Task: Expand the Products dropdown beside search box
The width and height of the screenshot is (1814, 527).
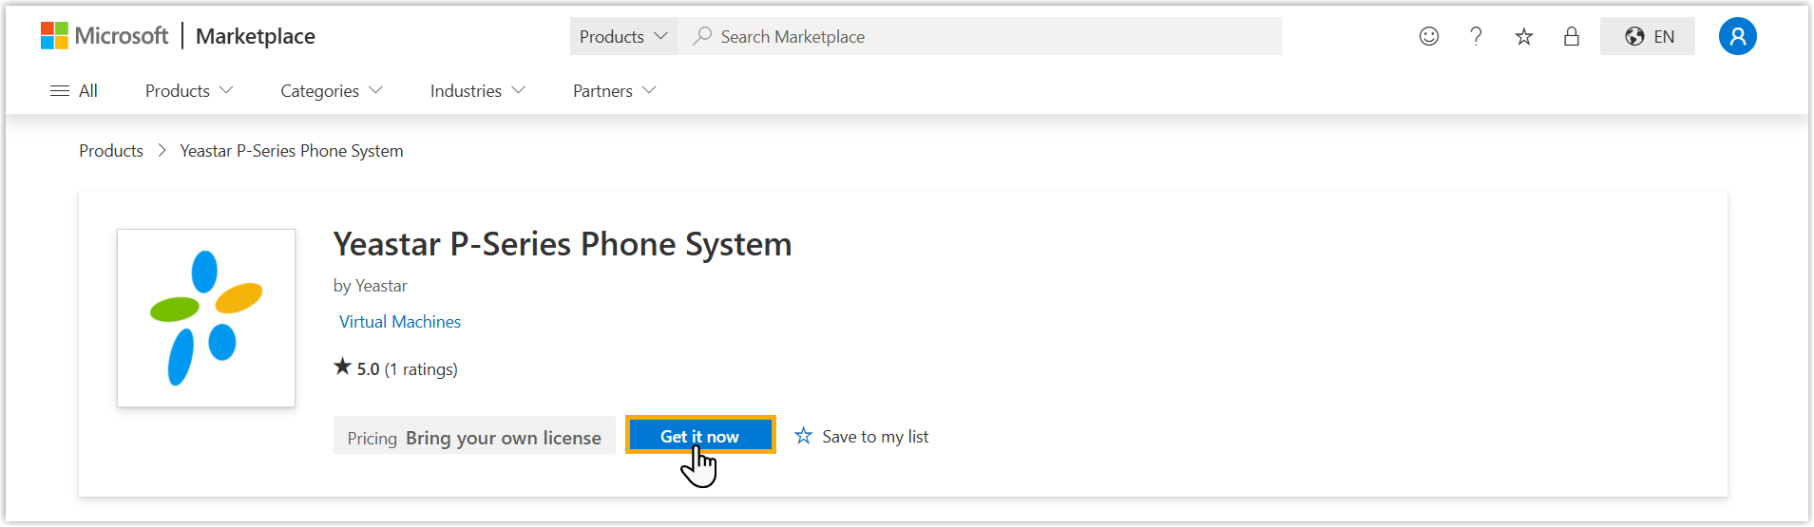Action: (x=623, y=36)
